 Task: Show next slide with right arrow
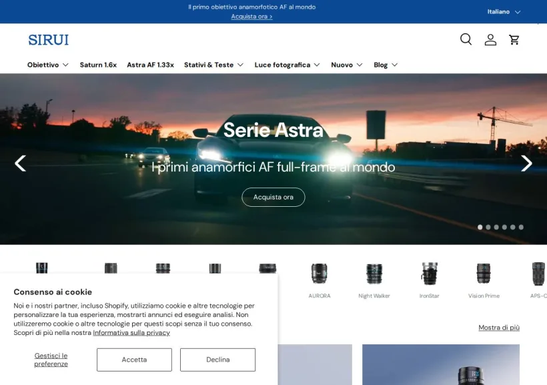(526, 163)
